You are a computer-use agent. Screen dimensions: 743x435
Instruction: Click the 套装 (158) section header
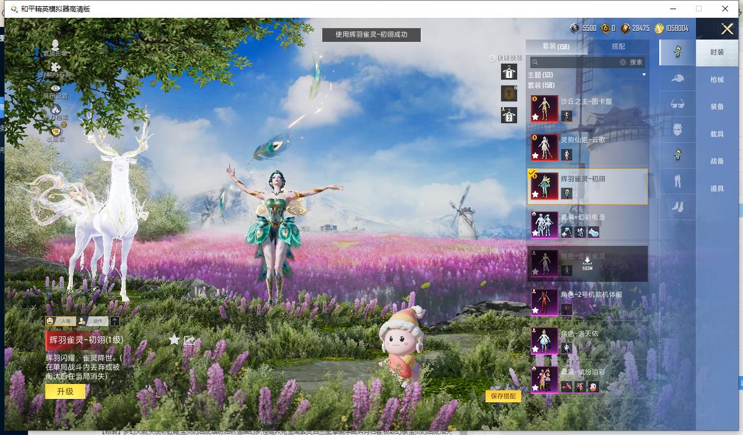(541, 85)
